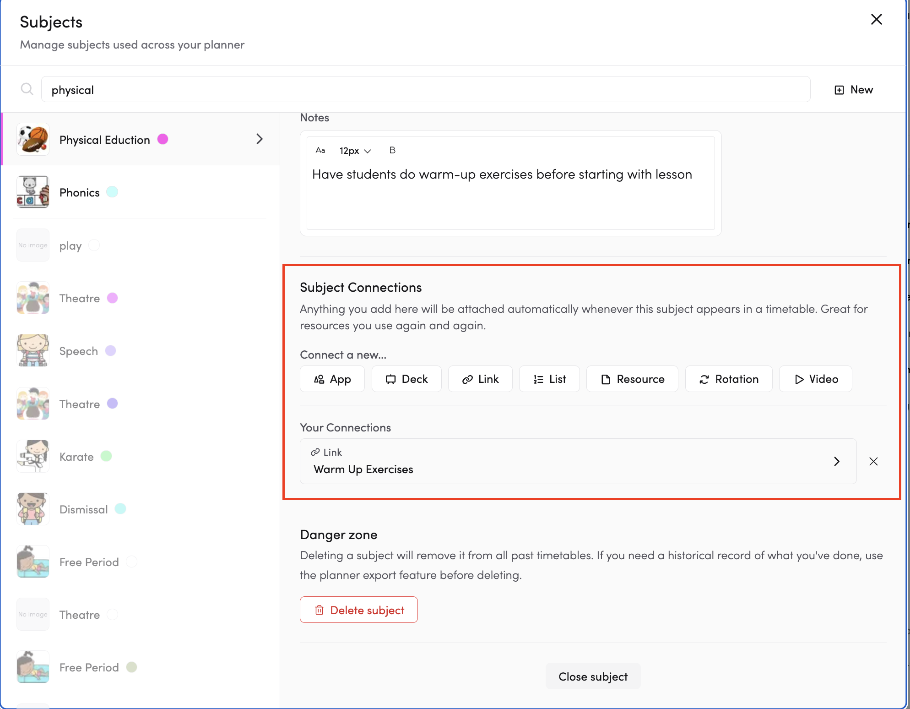This screenshot has width=910, height=709.
Task: Click the pink Physical Eduction color dot
Action: click(162, 139)
